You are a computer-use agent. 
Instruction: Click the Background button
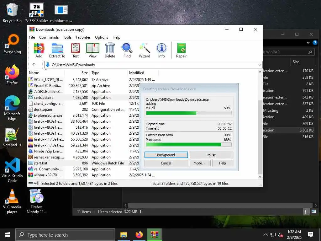point(166,155)
